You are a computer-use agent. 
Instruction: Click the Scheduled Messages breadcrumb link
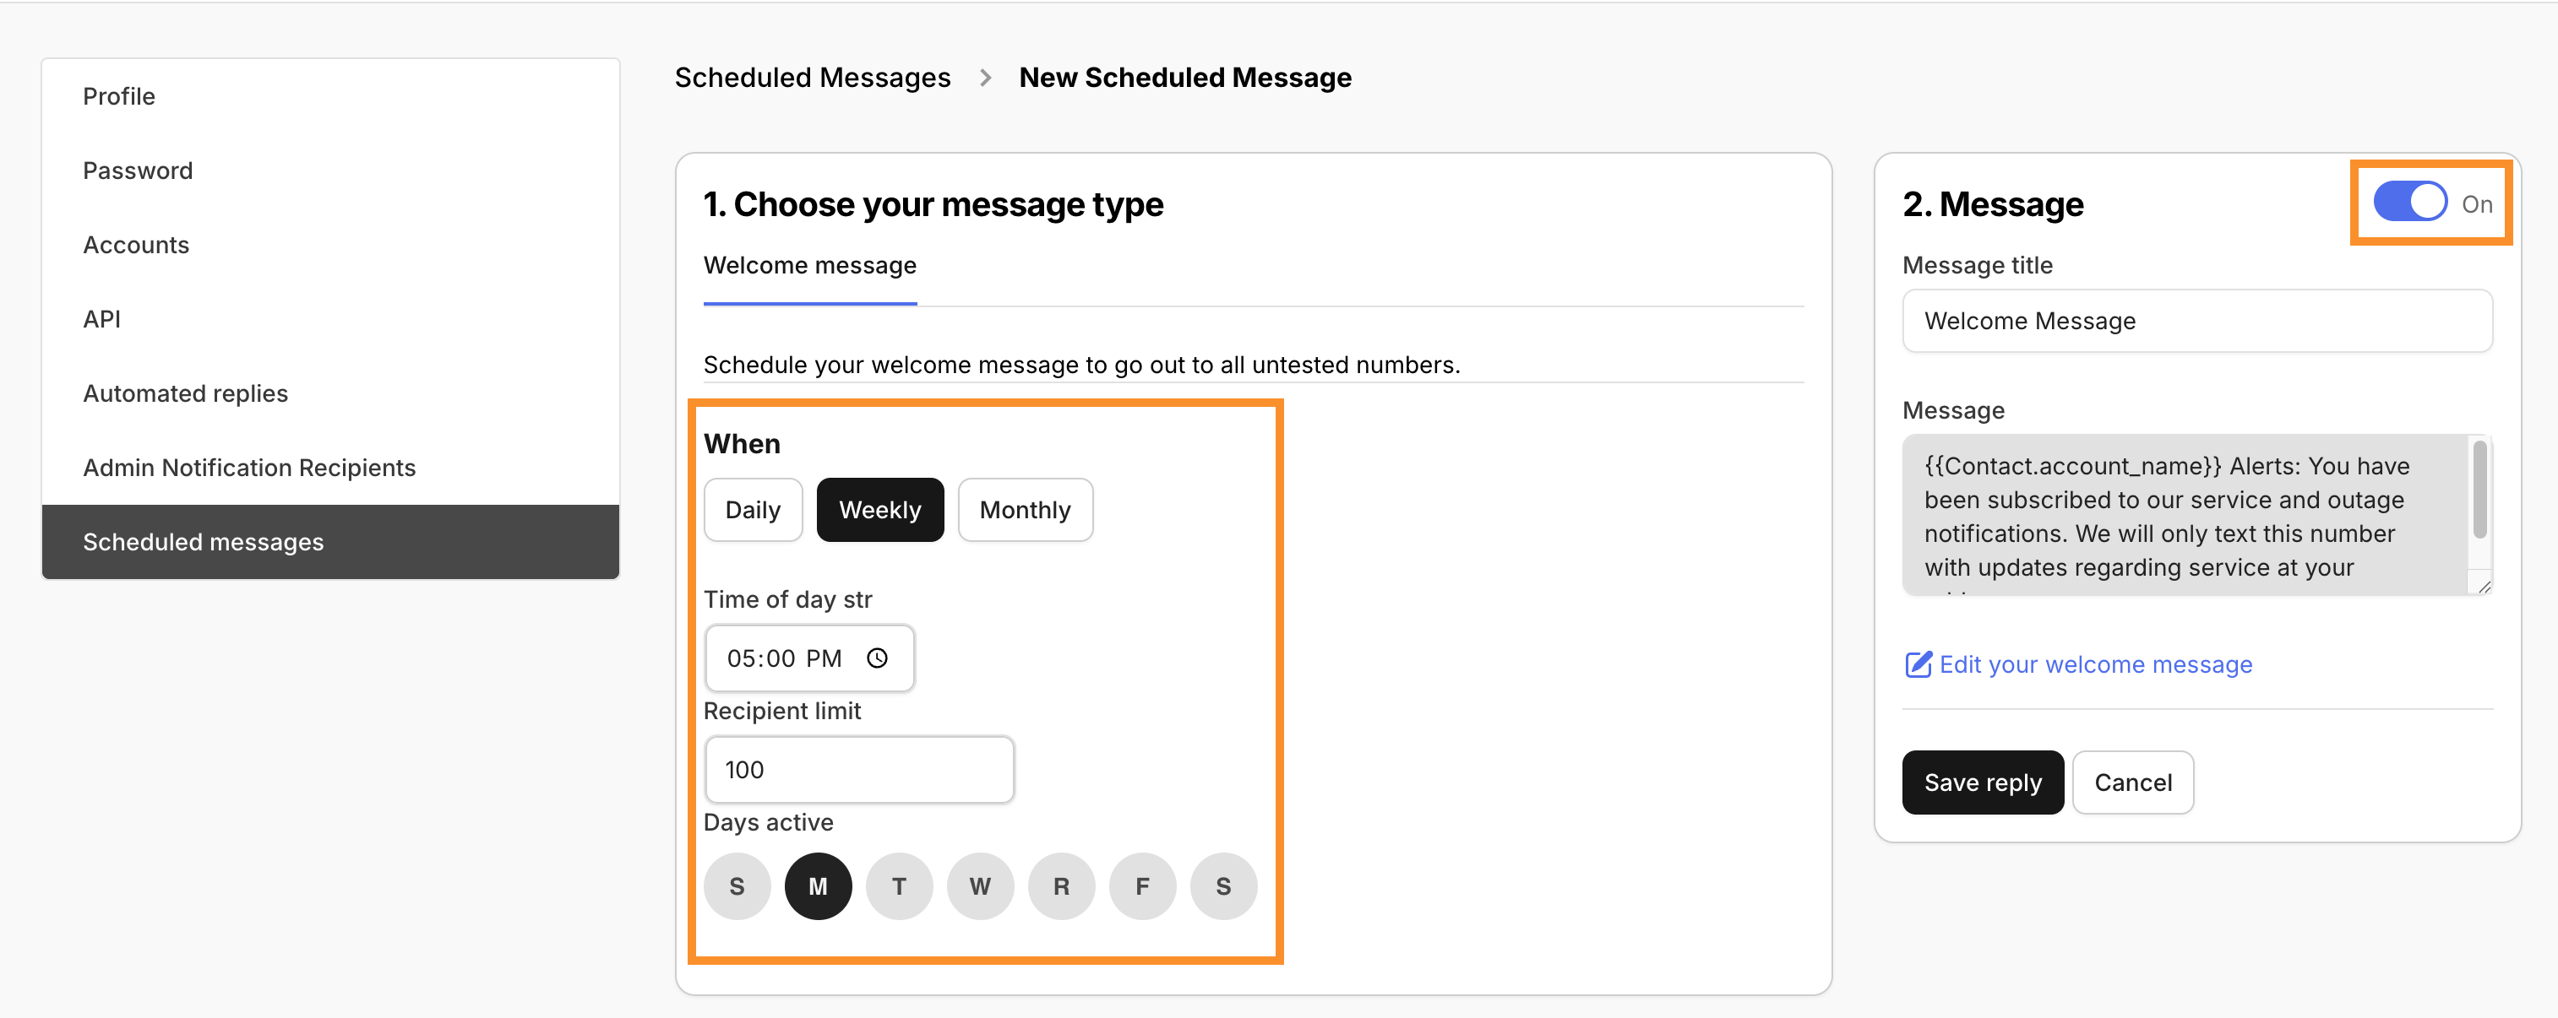[x=813, y=78]
